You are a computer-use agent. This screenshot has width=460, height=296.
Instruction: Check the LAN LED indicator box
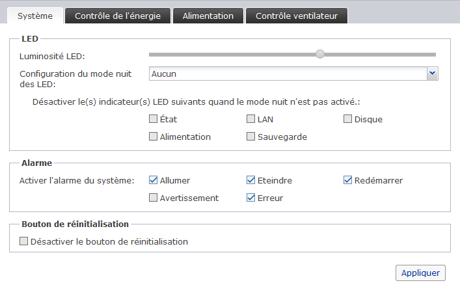pyautogui.click(x=251, y=119)
